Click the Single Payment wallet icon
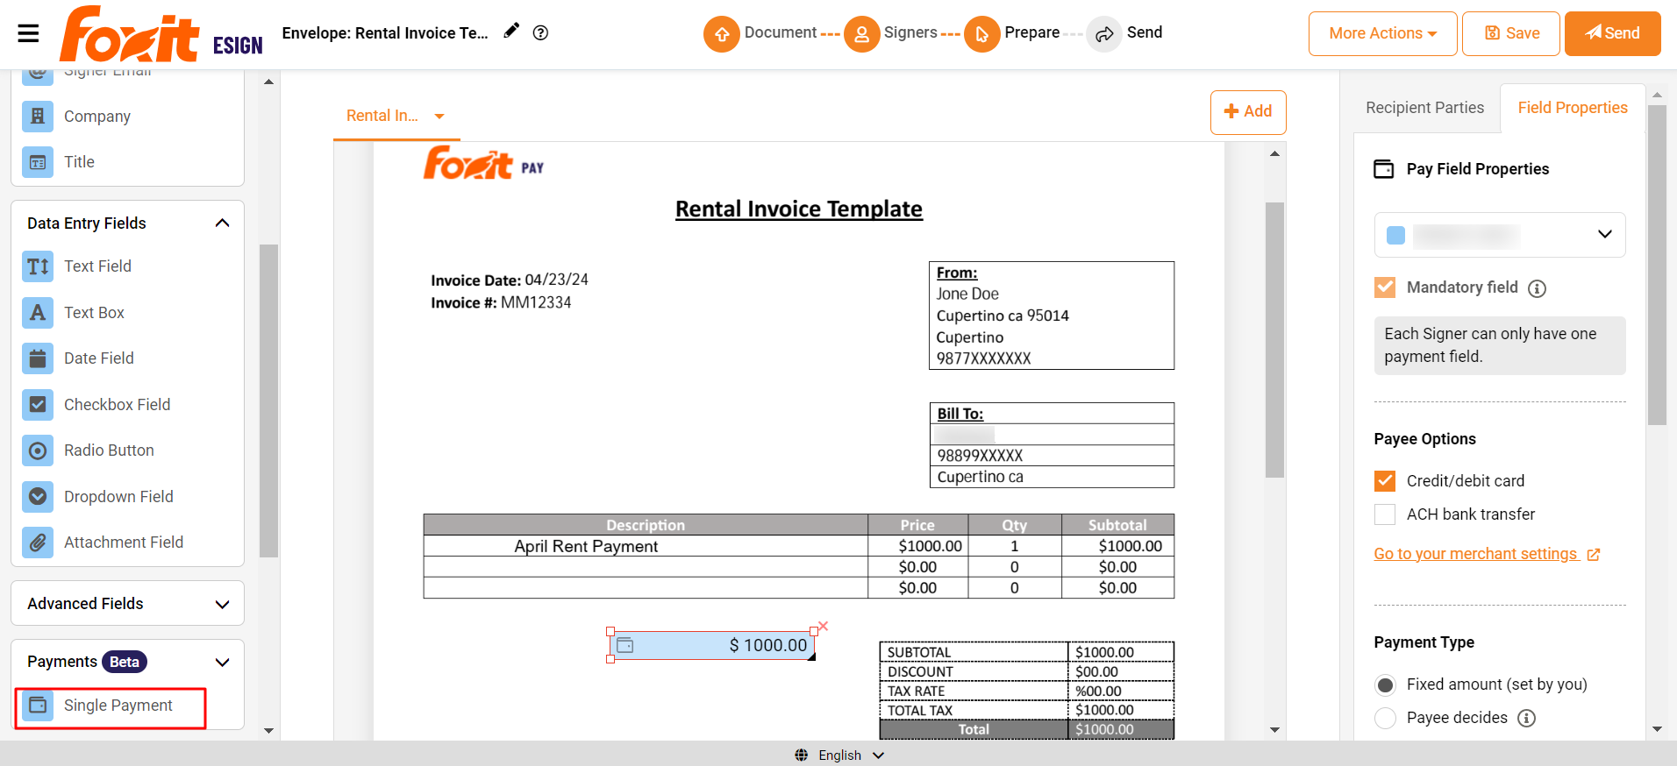Viewport: 1677px width, 766px height. (x=38, y=706)
